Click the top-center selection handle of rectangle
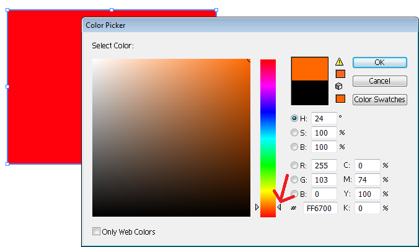 112,10
